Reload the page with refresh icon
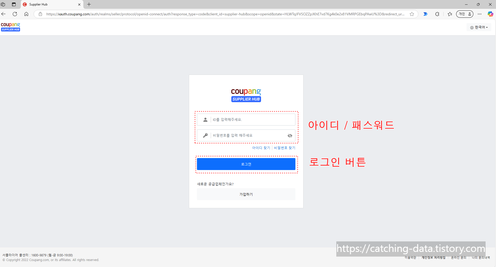 (x=15, y=14)
